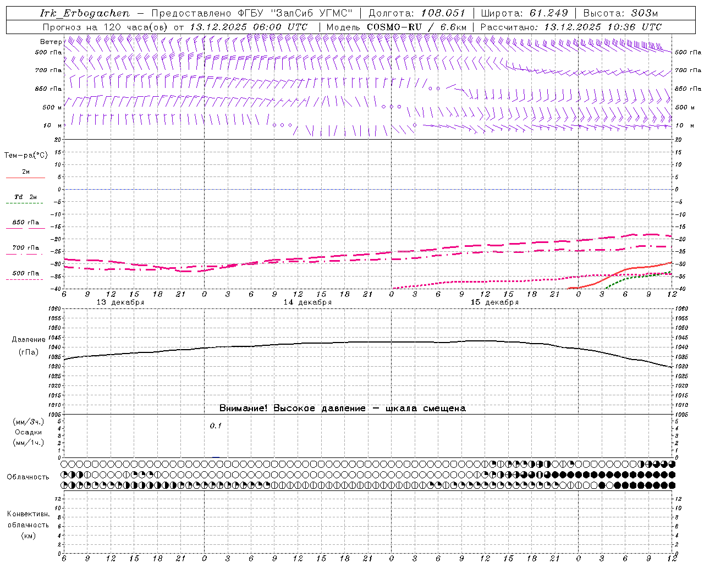Click the calculated time 13.12.2025 10:36 UTC
704x563 pixels.
(x=603, y=27)
